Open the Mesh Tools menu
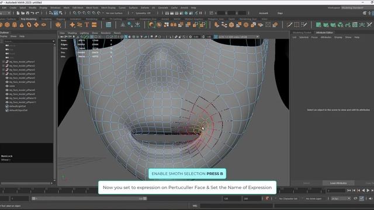This screenshot has height=210, width=374. coord(92,8)
